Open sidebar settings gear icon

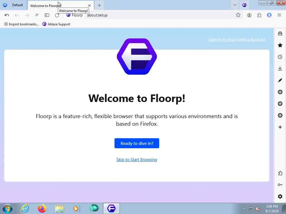pyautogui.click(x=280, y=196)
